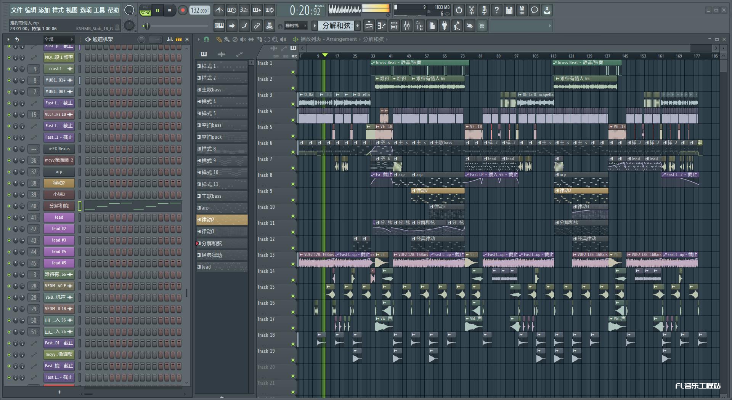Image resolution: width=732 pixels, height=400 pixels.
Task: Open the browser view icon
Action: pos(419,26)
